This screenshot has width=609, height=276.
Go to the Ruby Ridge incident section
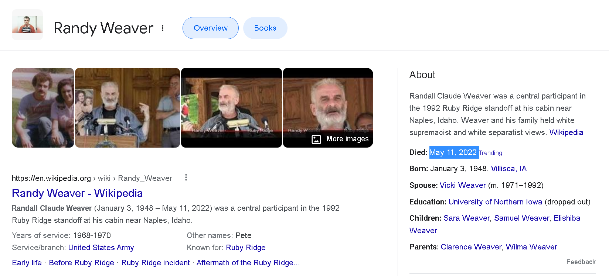pos(156,263)
